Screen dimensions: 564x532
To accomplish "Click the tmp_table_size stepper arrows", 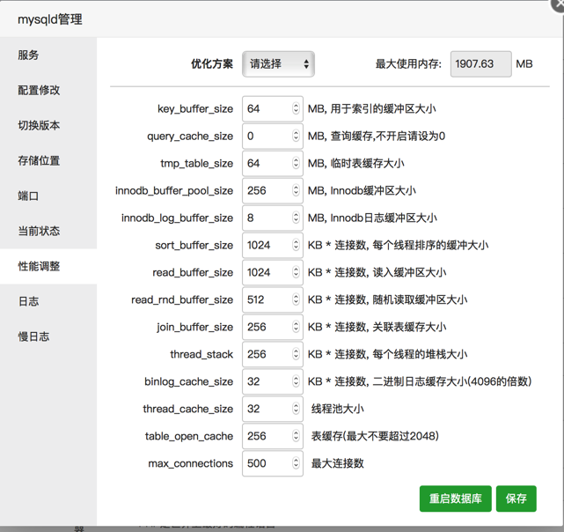I will point(296,163).
